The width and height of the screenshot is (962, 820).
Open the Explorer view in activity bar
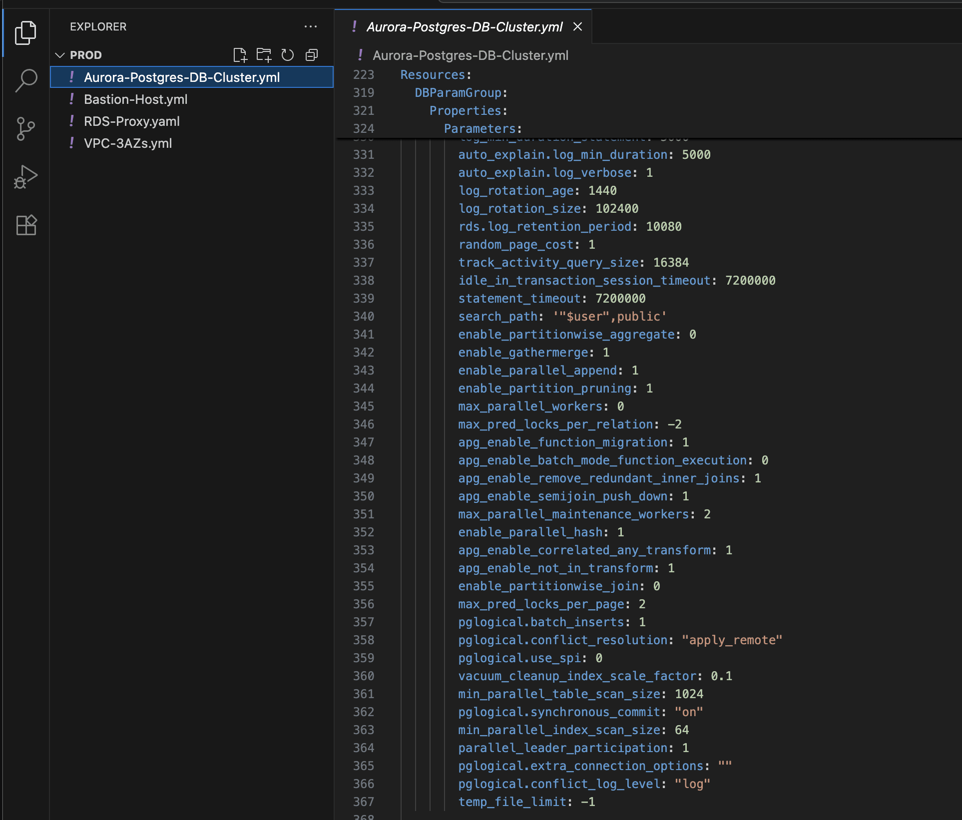[25, 33]
